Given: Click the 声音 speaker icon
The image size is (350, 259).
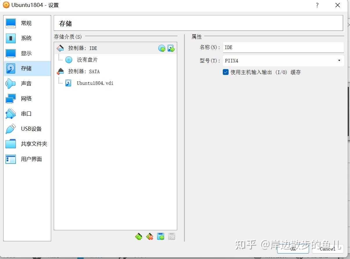Looking at the screenshot, I should point(11,84).
